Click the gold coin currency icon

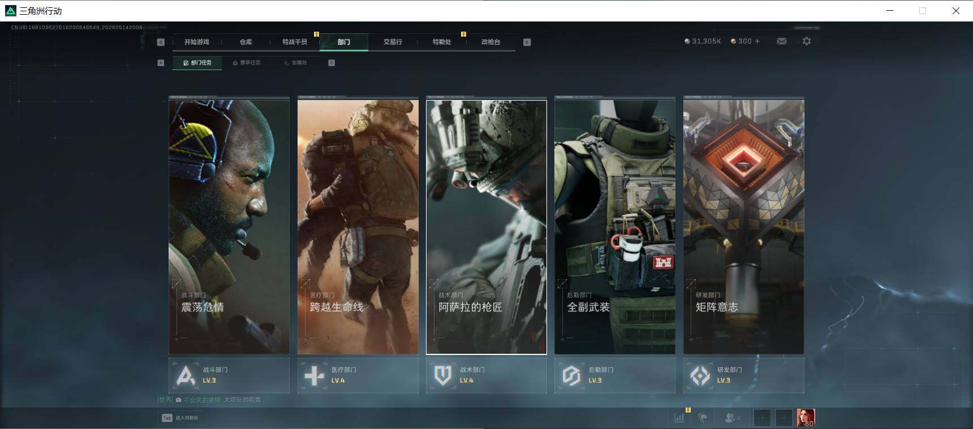(x=734, y=41)
